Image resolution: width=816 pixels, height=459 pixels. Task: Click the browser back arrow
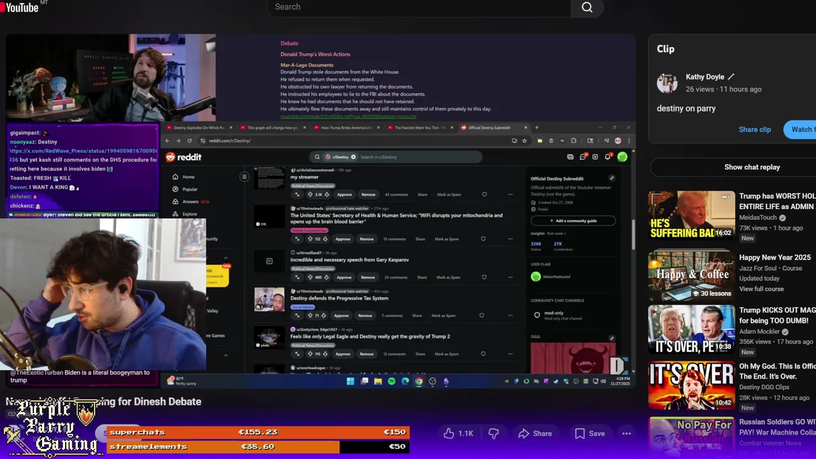click(x=168, y=140)
